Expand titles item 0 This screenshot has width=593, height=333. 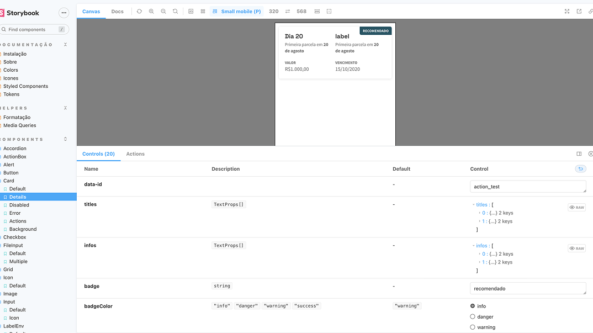(480, 213)
